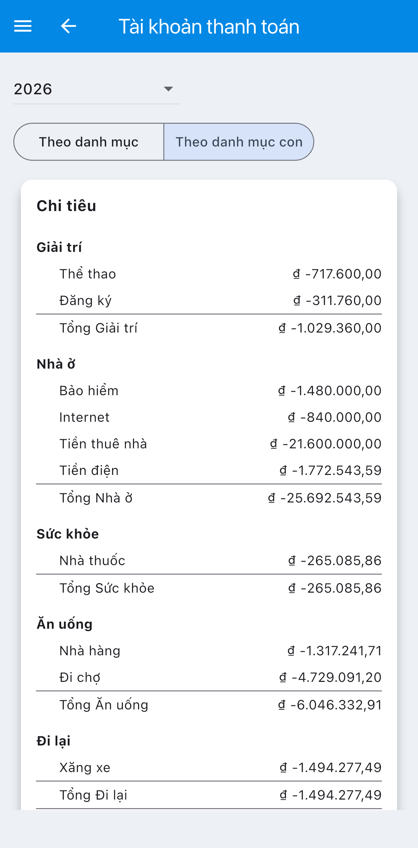418x848 pixels.
Task: Open the hamburger navigation menu
Action: coord(23,26)
